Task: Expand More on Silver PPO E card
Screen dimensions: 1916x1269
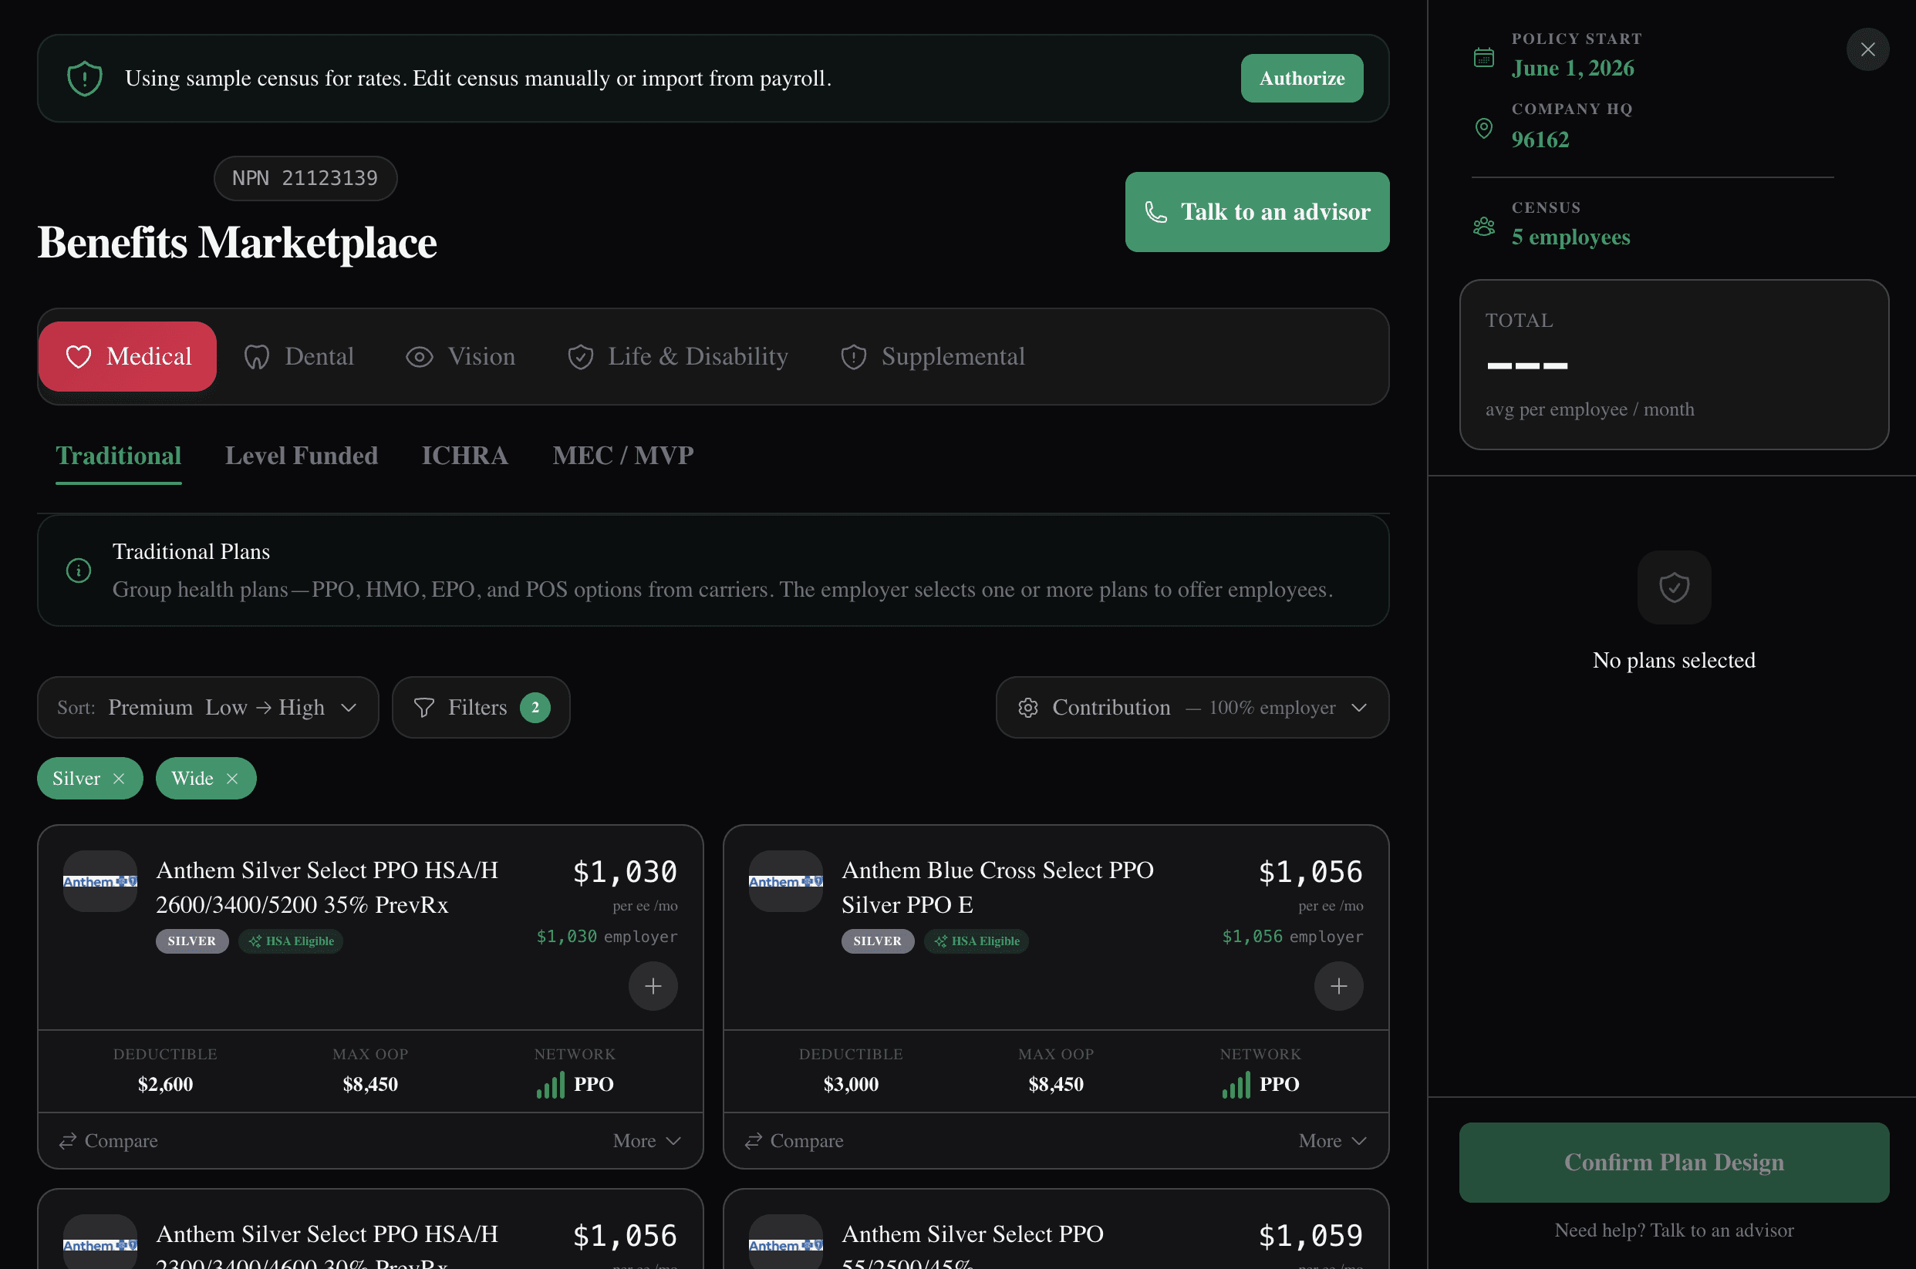Action: (x=1332, y=1140)
